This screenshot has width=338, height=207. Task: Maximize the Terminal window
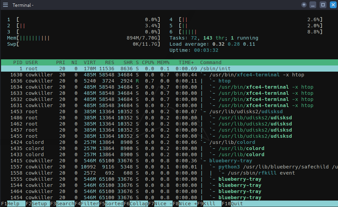[x=323, y=5]
